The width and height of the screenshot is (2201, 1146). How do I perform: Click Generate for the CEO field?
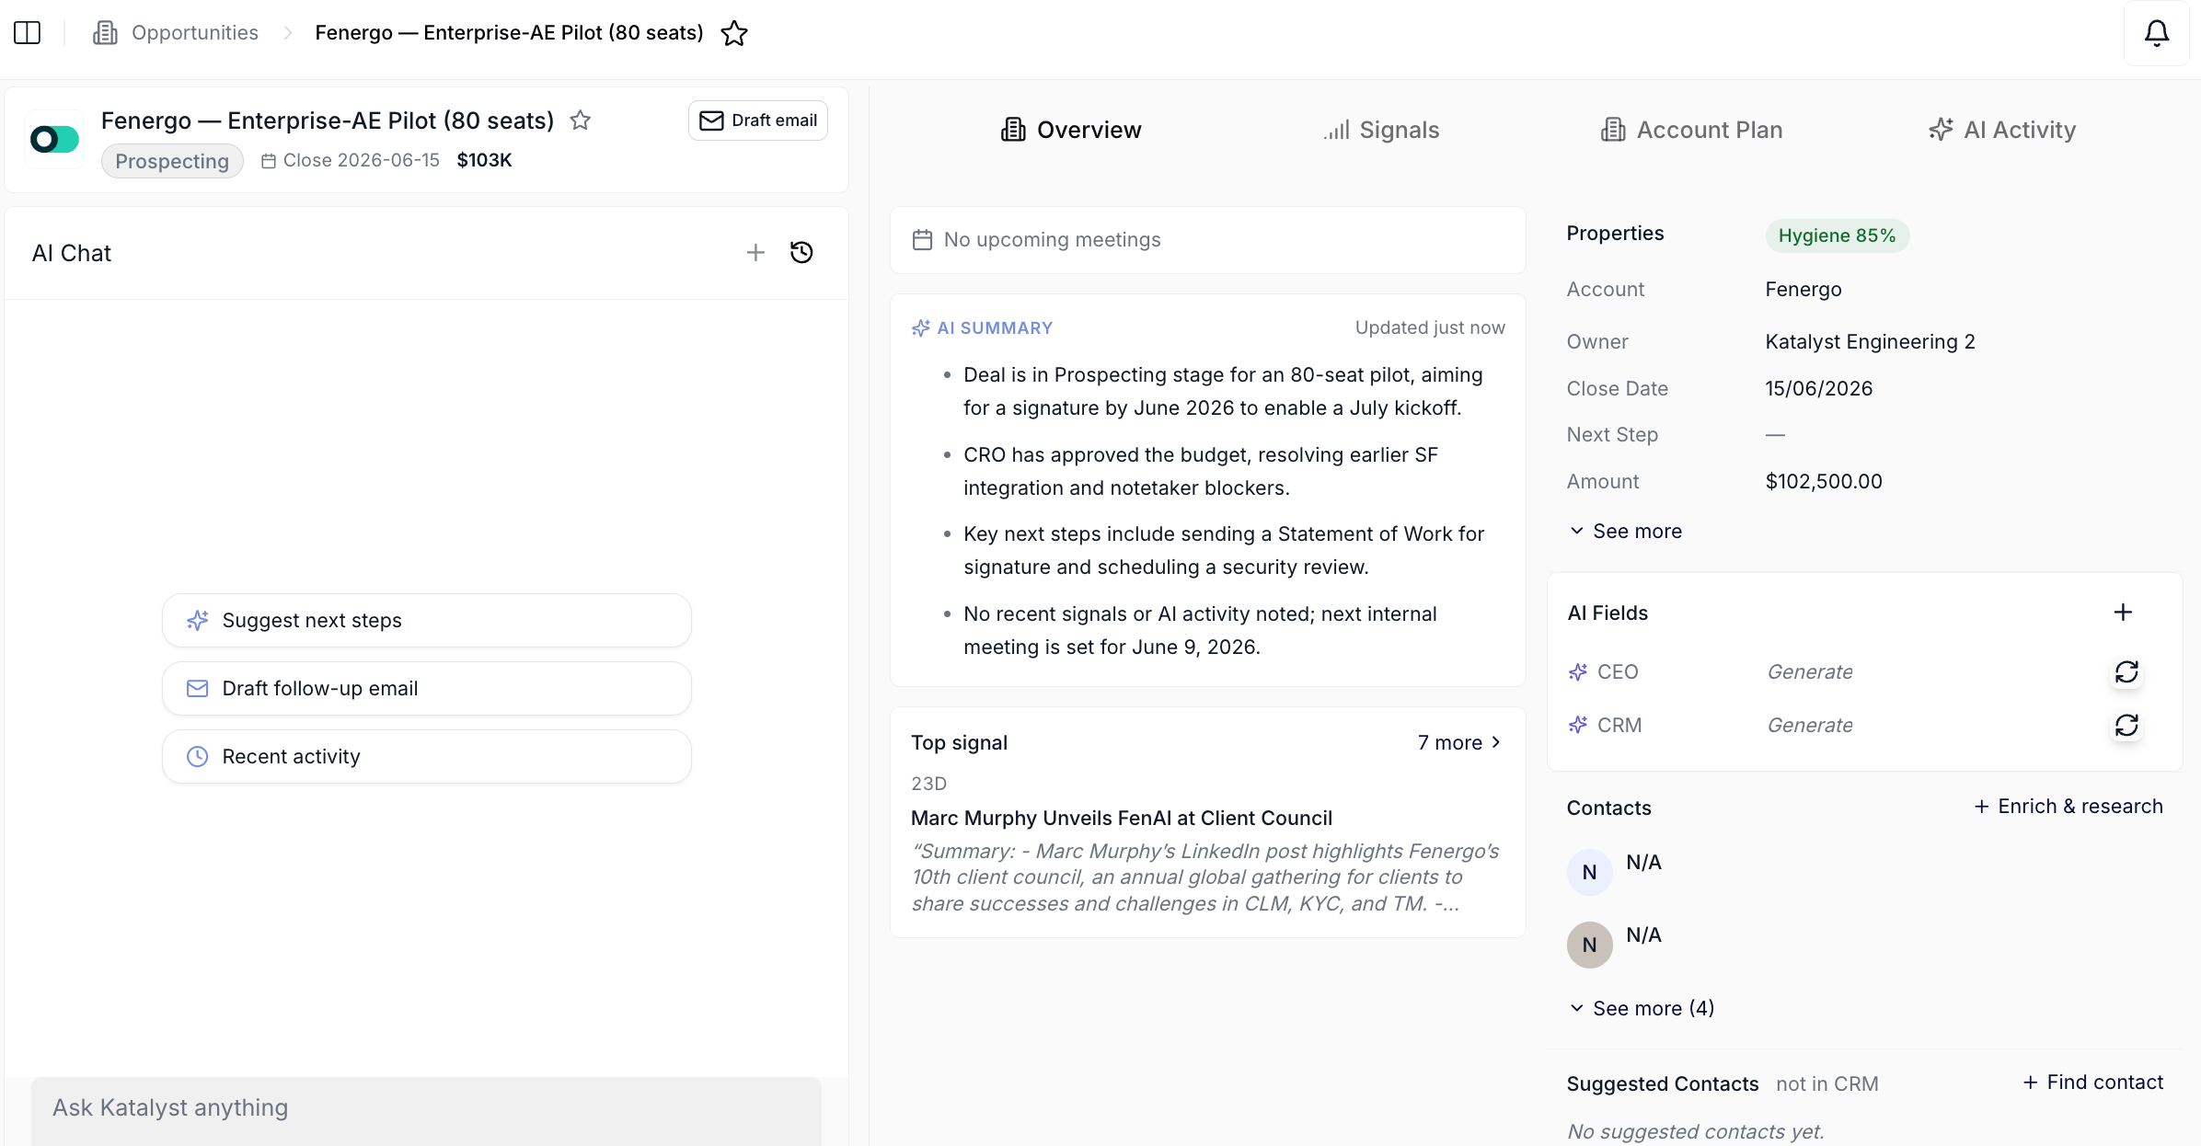[1810, 672]
